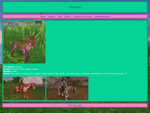Select 'Cruncher from hollow woods' breed text
This screenshot has width=150, height=113.
[x=24, y=69]
